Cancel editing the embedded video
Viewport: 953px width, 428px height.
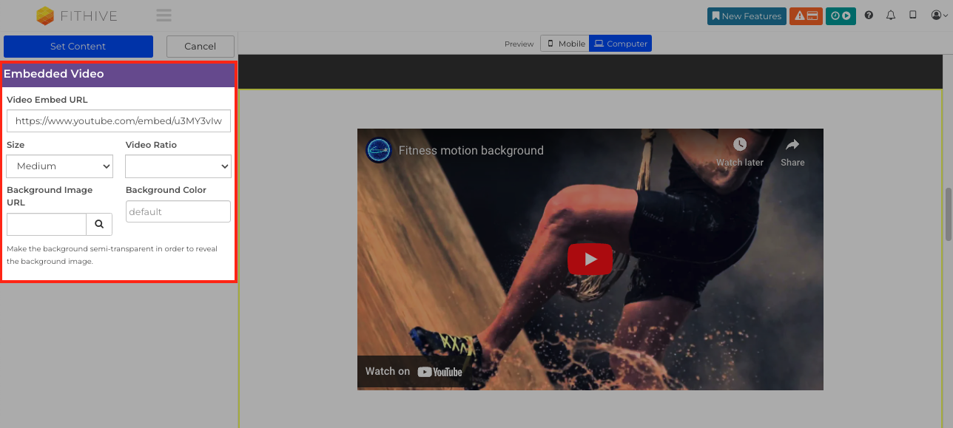tap(201, 46)
